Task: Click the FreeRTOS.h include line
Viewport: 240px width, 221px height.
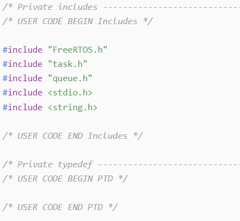Action: pos(55,50)
